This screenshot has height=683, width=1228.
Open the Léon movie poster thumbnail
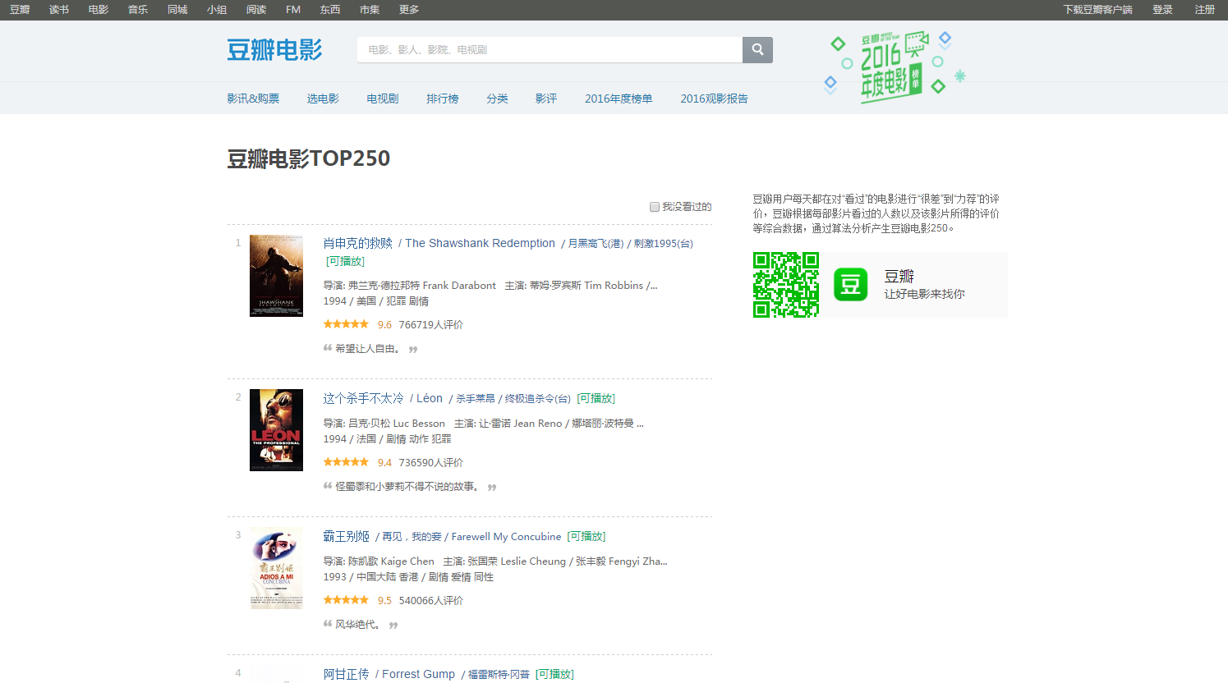(276, 430)
